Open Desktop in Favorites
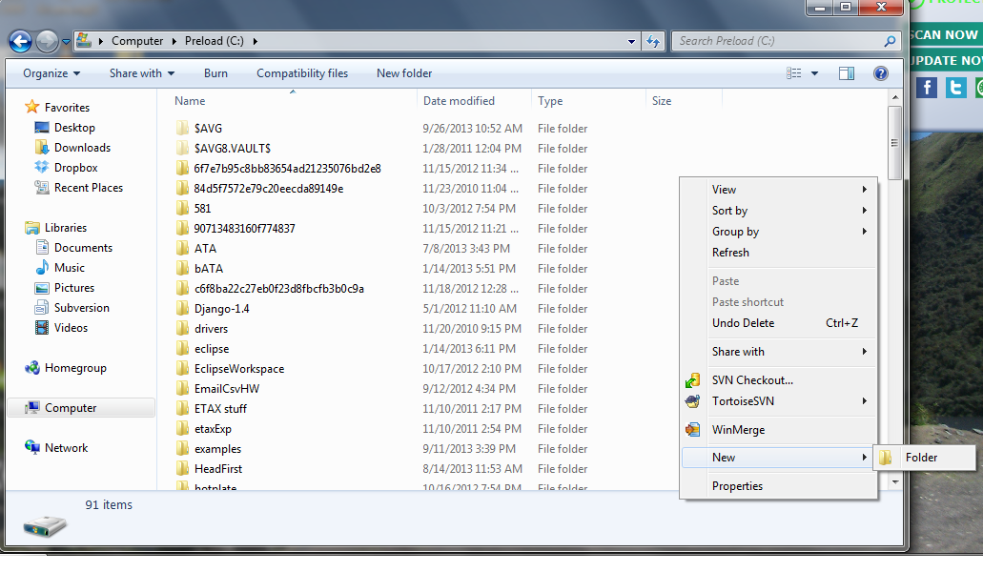Viewport: 983px width, 572px height. [74, 128]
